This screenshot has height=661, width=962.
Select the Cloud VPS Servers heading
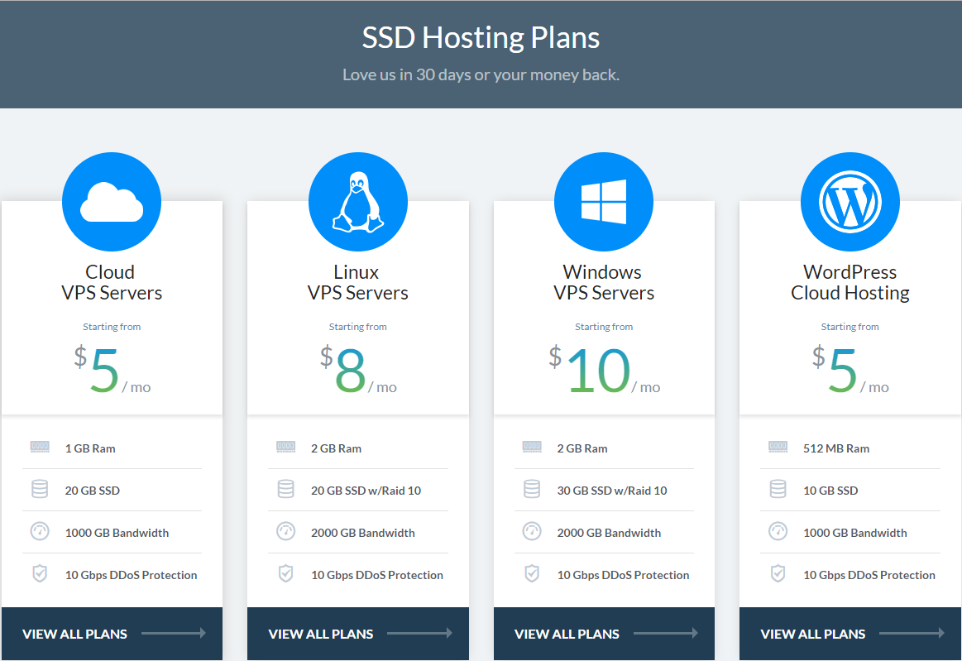tap(112, 282)
